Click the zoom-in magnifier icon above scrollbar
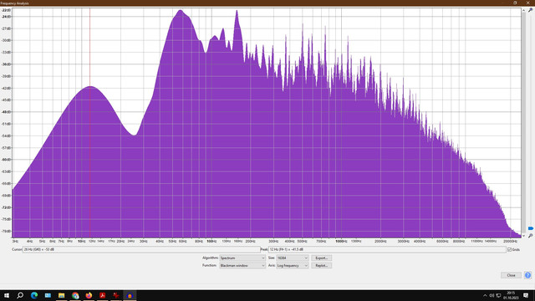 pos(530,10)
